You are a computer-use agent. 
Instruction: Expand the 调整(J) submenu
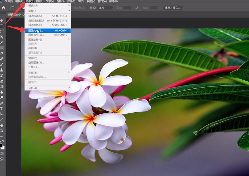[x=48, y=11]
